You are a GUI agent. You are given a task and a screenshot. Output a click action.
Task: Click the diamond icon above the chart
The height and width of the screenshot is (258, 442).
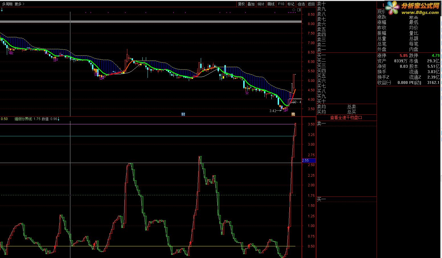pyautogui.click(x=294, y=10)
